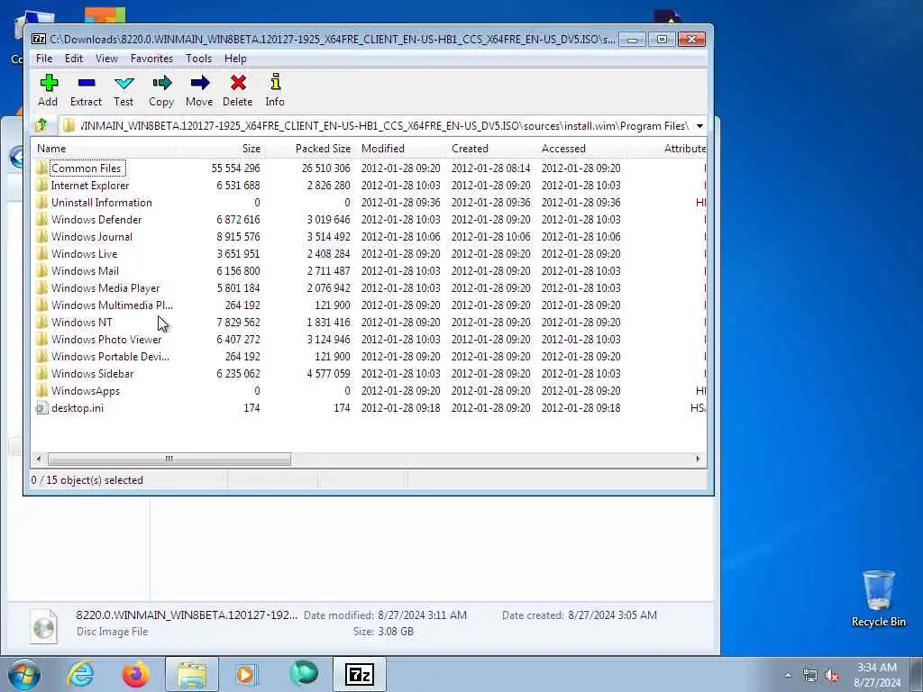
Task: Sort by the Accessed column header
Action: click(x=581, y=149)
